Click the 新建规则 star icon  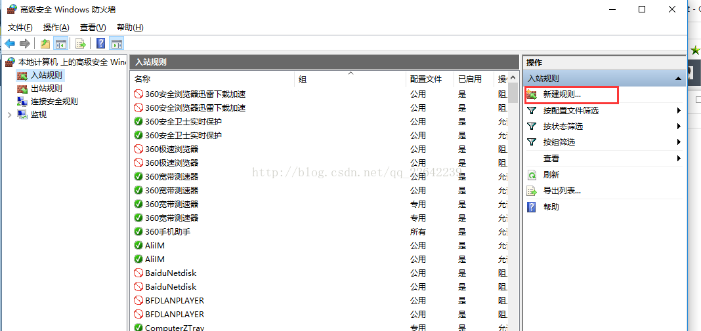click(532, 94)
